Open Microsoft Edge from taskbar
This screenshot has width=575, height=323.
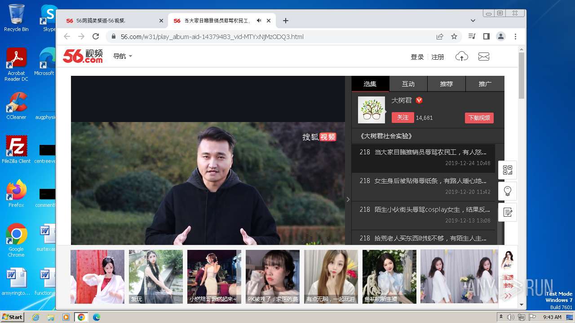[x=96, y=317]
